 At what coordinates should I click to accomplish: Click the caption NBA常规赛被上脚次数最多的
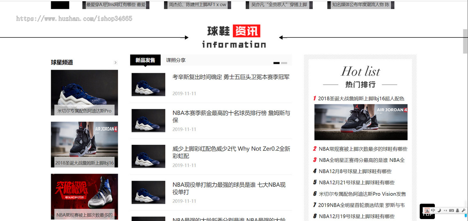tap(84, 215)
